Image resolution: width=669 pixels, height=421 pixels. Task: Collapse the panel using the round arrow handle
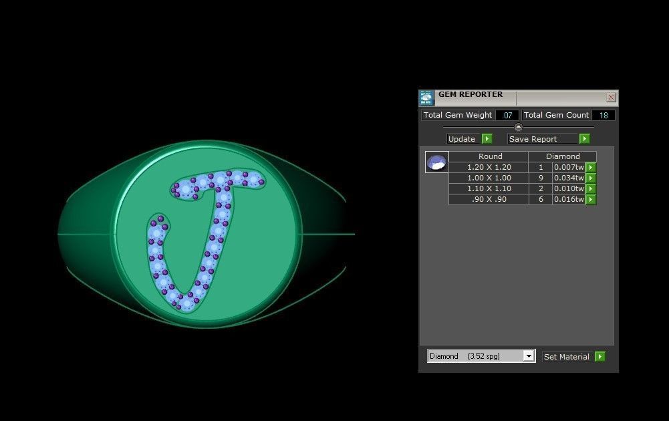519,127
